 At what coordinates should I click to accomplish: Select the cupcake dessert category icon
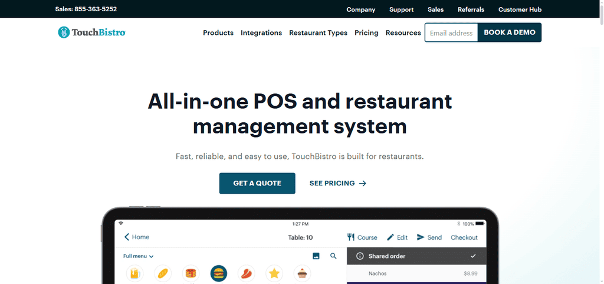click(x=302, y=273)
